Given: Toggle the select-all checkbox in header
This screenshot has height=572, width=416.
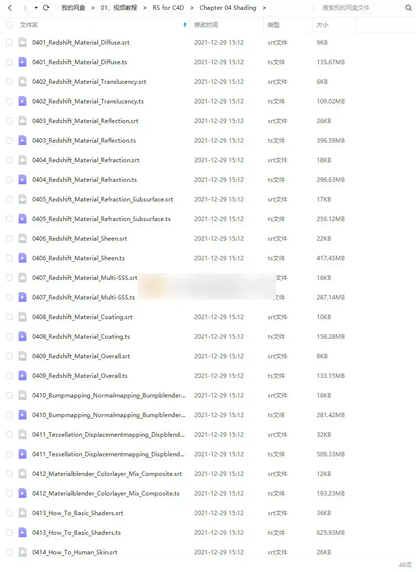Looking at the screenshot, I should click(x=9, y=25).
